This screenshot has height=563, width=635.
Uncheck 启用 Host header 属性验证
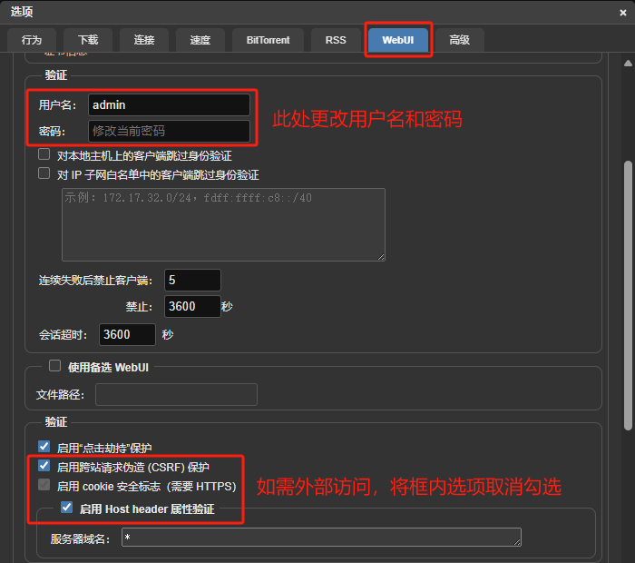pyautogui.click(x=67, y=508)
